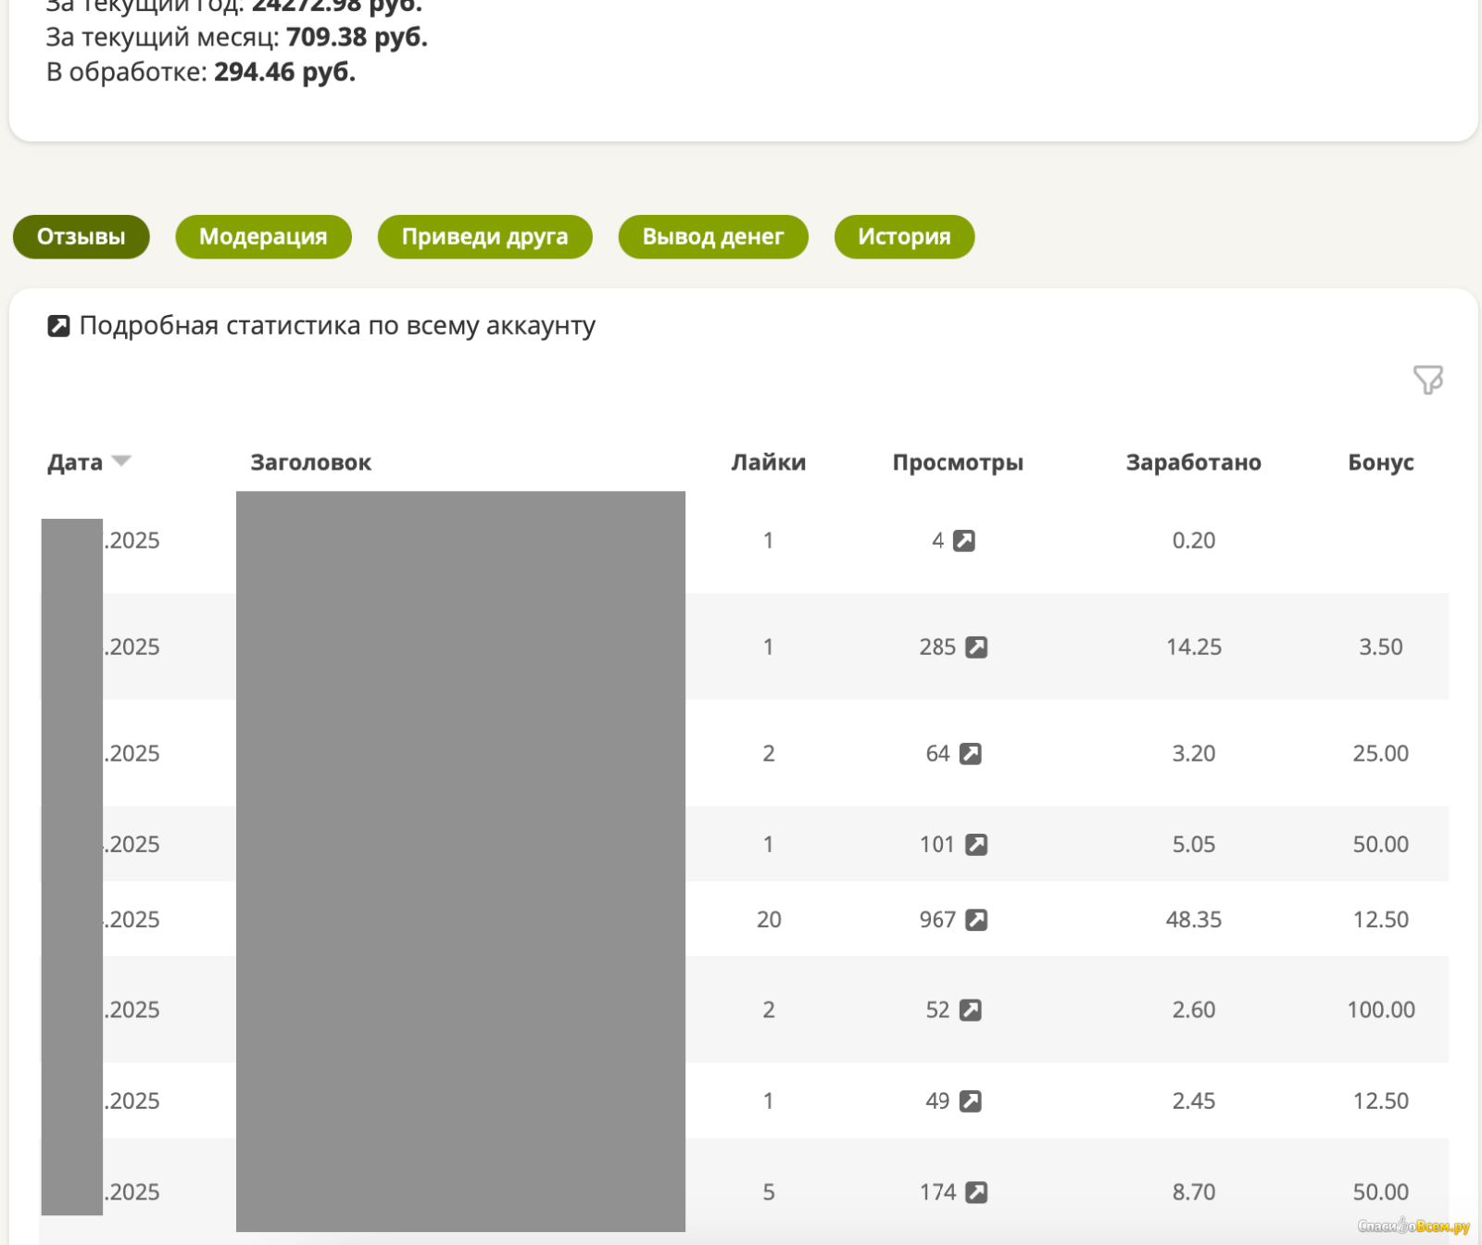The height and width of the screenshot is (1245, 1482).
Task: Click the earned value 5.05
Action: pyautogui.click(x=1194, y=845)
